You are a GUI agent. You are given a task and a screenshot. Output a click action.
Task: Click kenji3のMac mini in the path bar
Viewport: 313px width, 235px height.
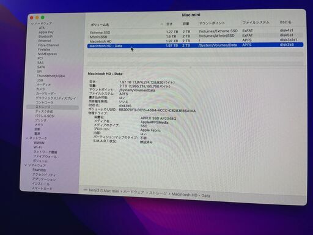104,191
